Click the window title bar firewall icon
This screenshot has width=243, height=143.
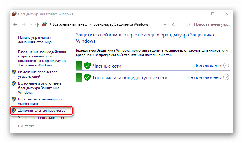(14, 14)
